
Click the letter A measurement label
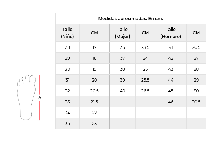click(40, 97)
